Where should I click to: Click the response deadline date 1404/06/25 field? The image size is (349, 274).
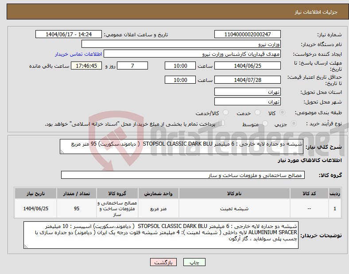(247, 66)
